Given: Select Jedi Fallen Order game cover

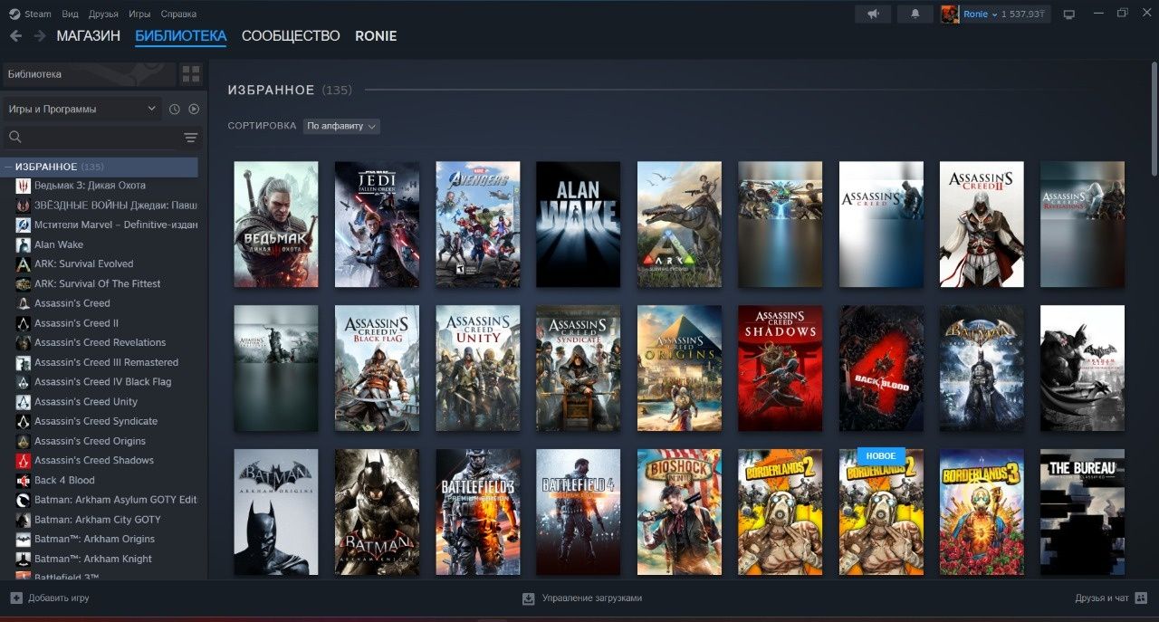Looking at the screenshot, I should click(377, 225).
